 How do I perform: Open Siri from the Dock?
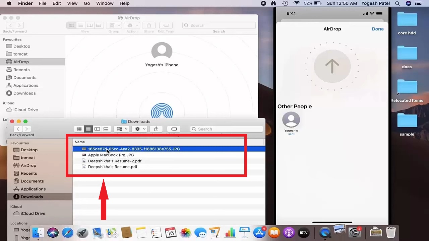pos(53,232)
